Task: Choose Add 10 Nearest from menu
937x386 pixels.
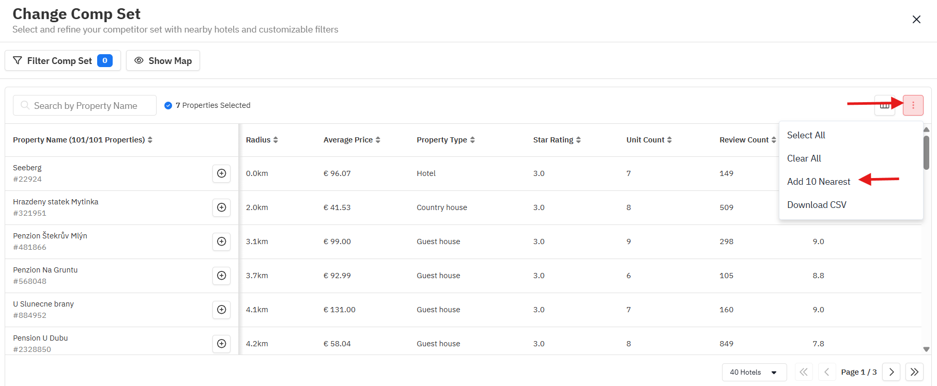Action: pos(818,182)
